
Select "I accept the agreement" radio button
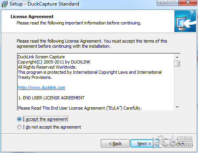tap(19, 119)
